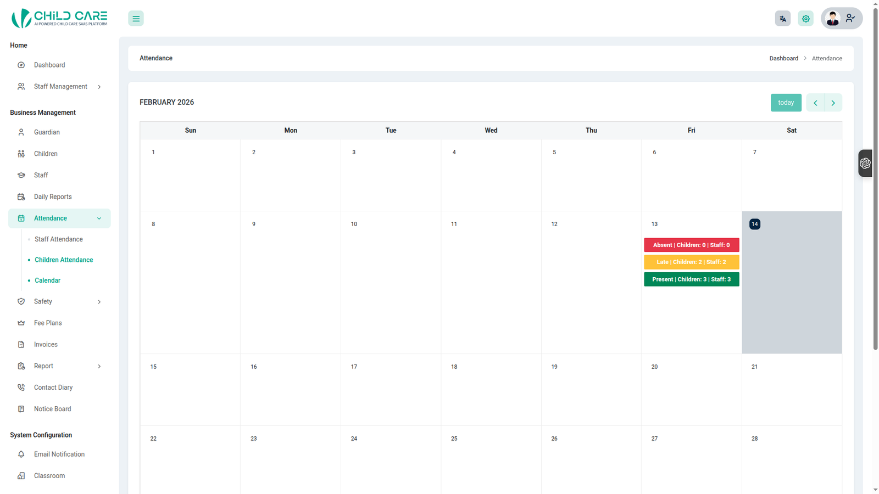
Task: Click the Daily Reports calendar icon
Action: pyautogui.click(x=21, y=197)
